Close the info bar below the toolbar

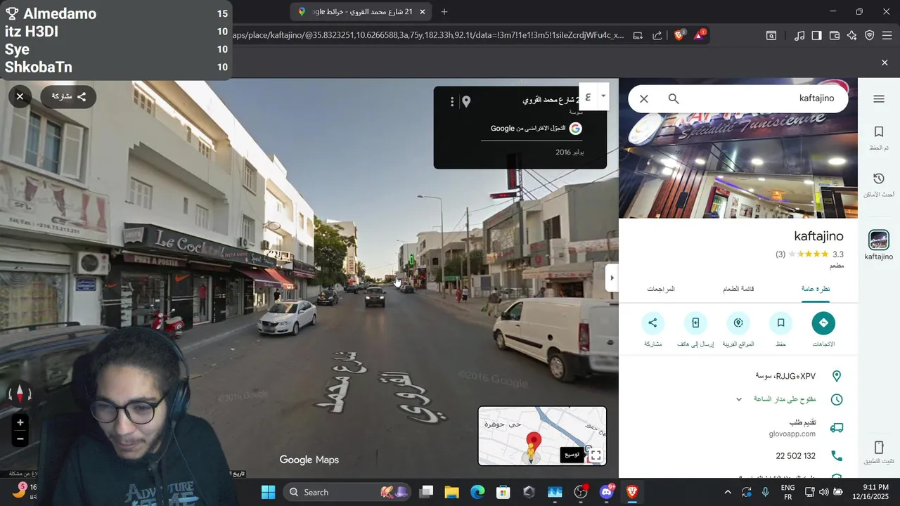click(885, 63)
